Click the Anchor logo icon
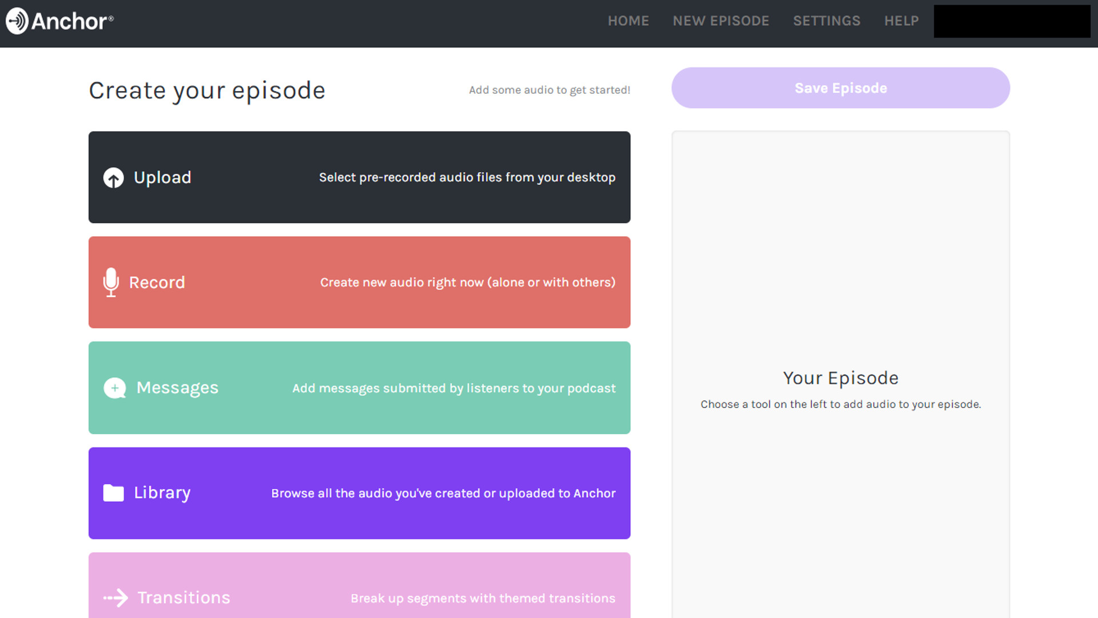Image resolution: width=1098 pixels, height=618 pixels. pyautogui.click(x=17, y=21)
